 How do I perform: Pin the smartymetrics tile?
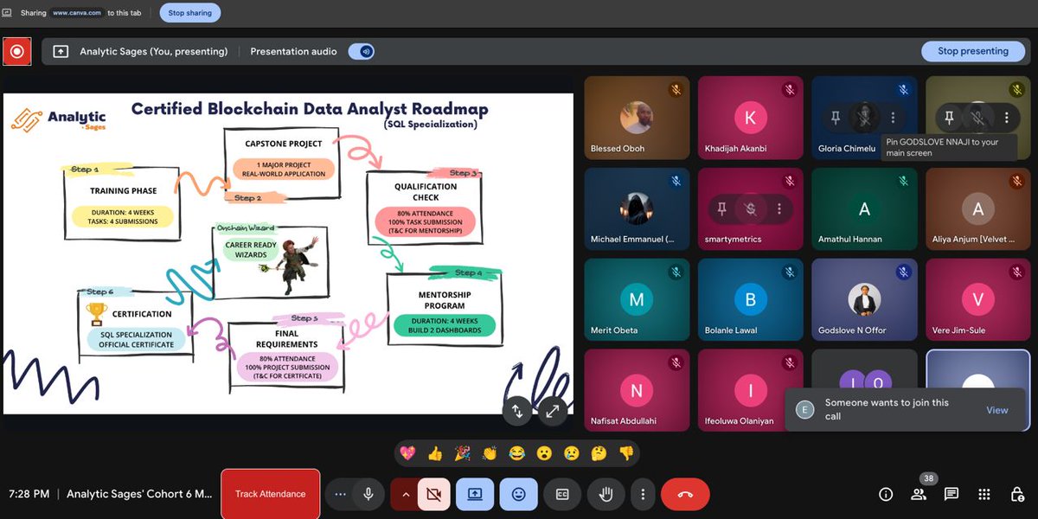[x=721, y=208]
